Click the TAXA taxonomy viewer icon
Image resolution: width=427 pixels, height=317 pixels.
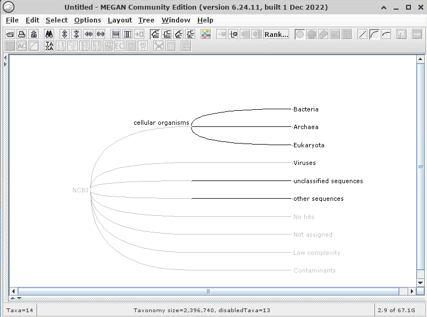[x=49, y=46]
